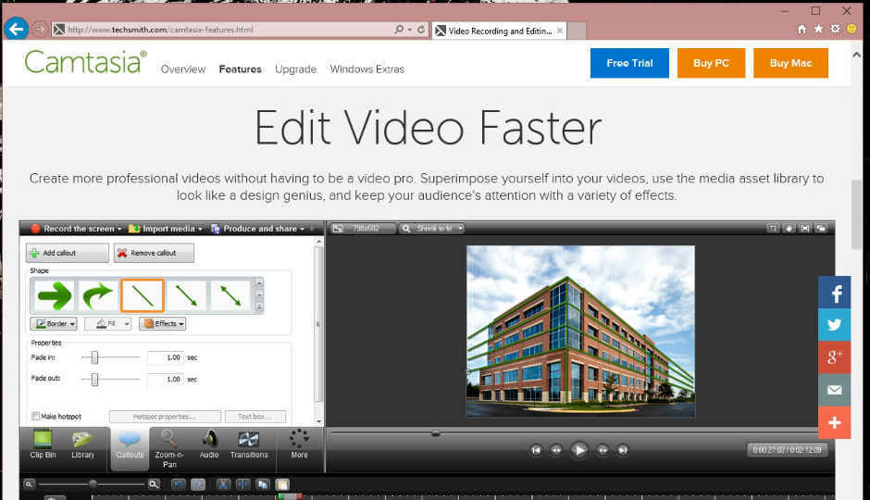Click the timeline split icon

point(243,484)
